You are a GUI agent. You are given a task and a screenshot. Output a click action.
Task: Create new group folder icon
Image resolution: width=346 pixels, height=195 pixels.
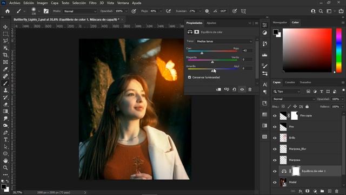[322, 191]
